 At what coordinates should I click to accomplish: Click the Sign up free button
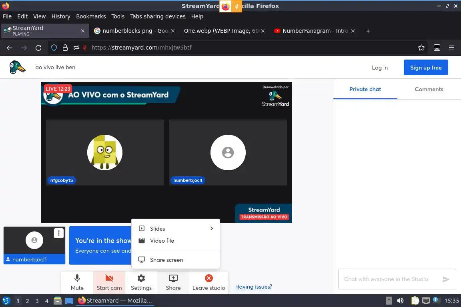(426, 68)
